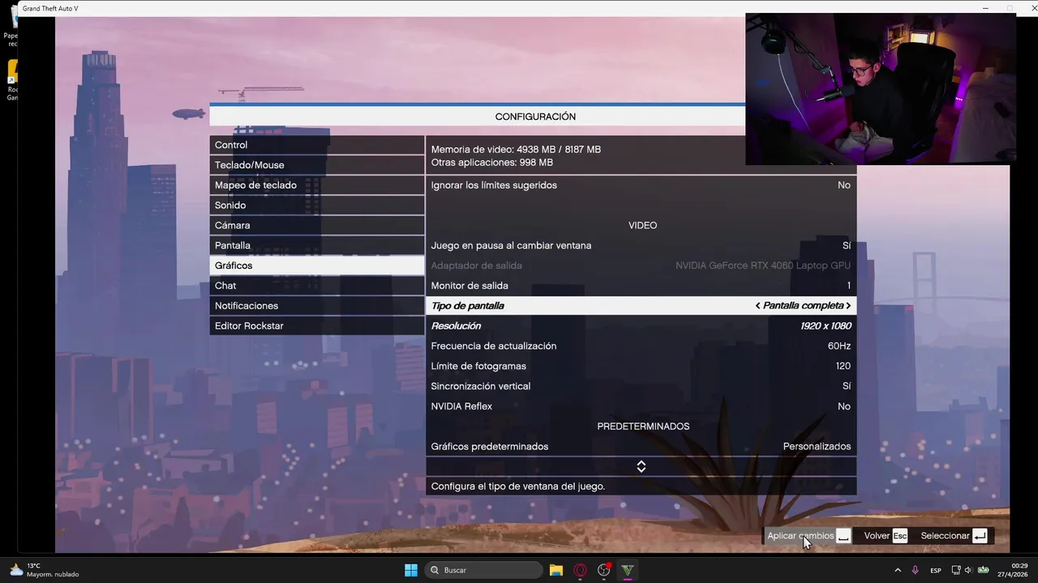Open the OBS taskbar icon with red badge
This screenshot has height=583, width=1038.
tap(603, 570)
